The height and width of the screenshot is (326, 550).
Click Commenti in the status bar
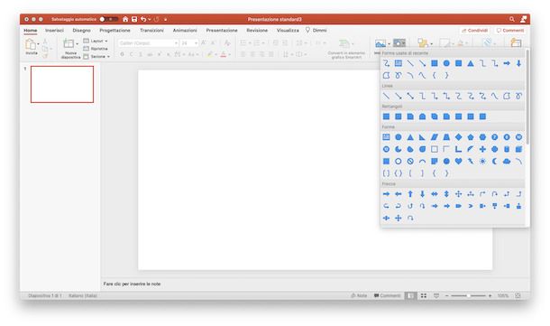click(387, 296)
